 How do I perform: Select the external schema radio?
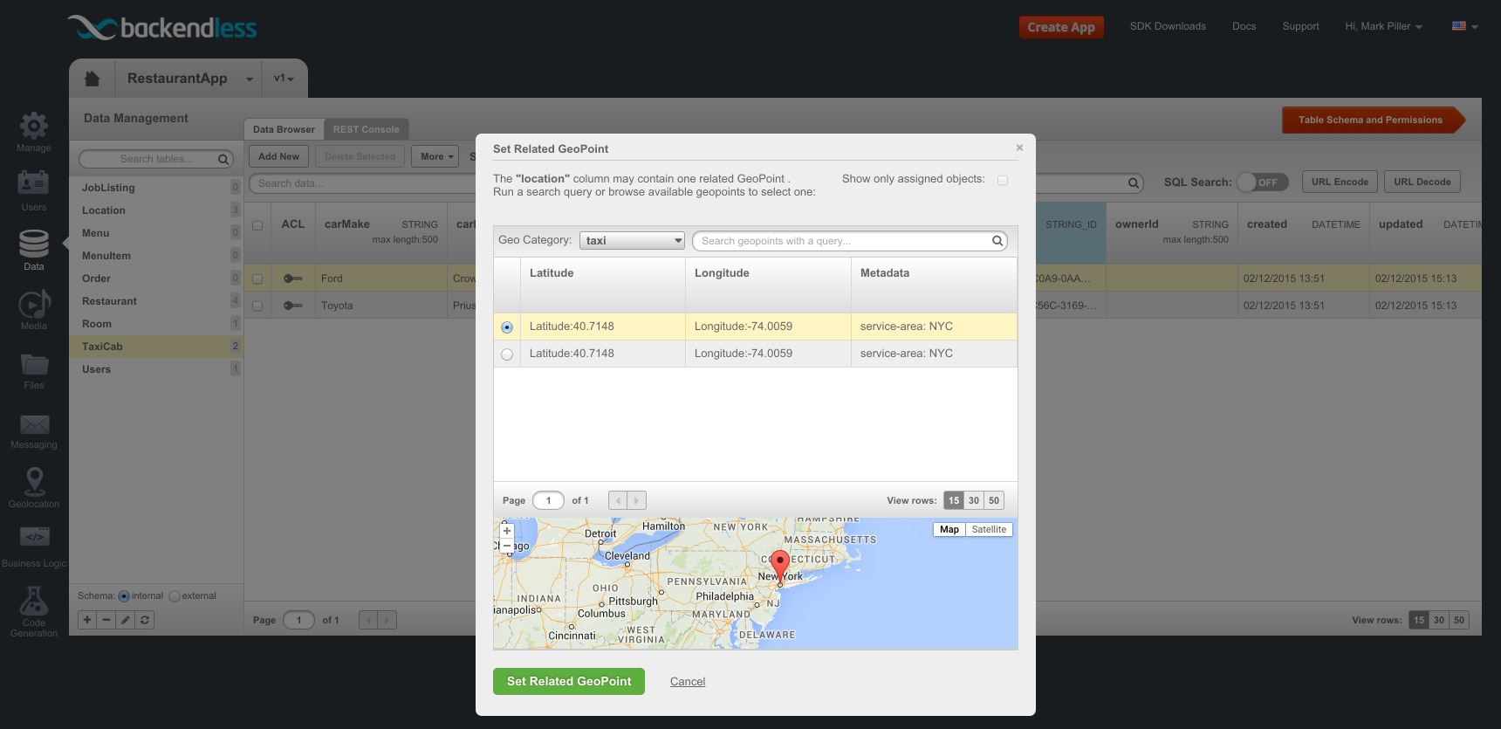[x=175, y=596]
